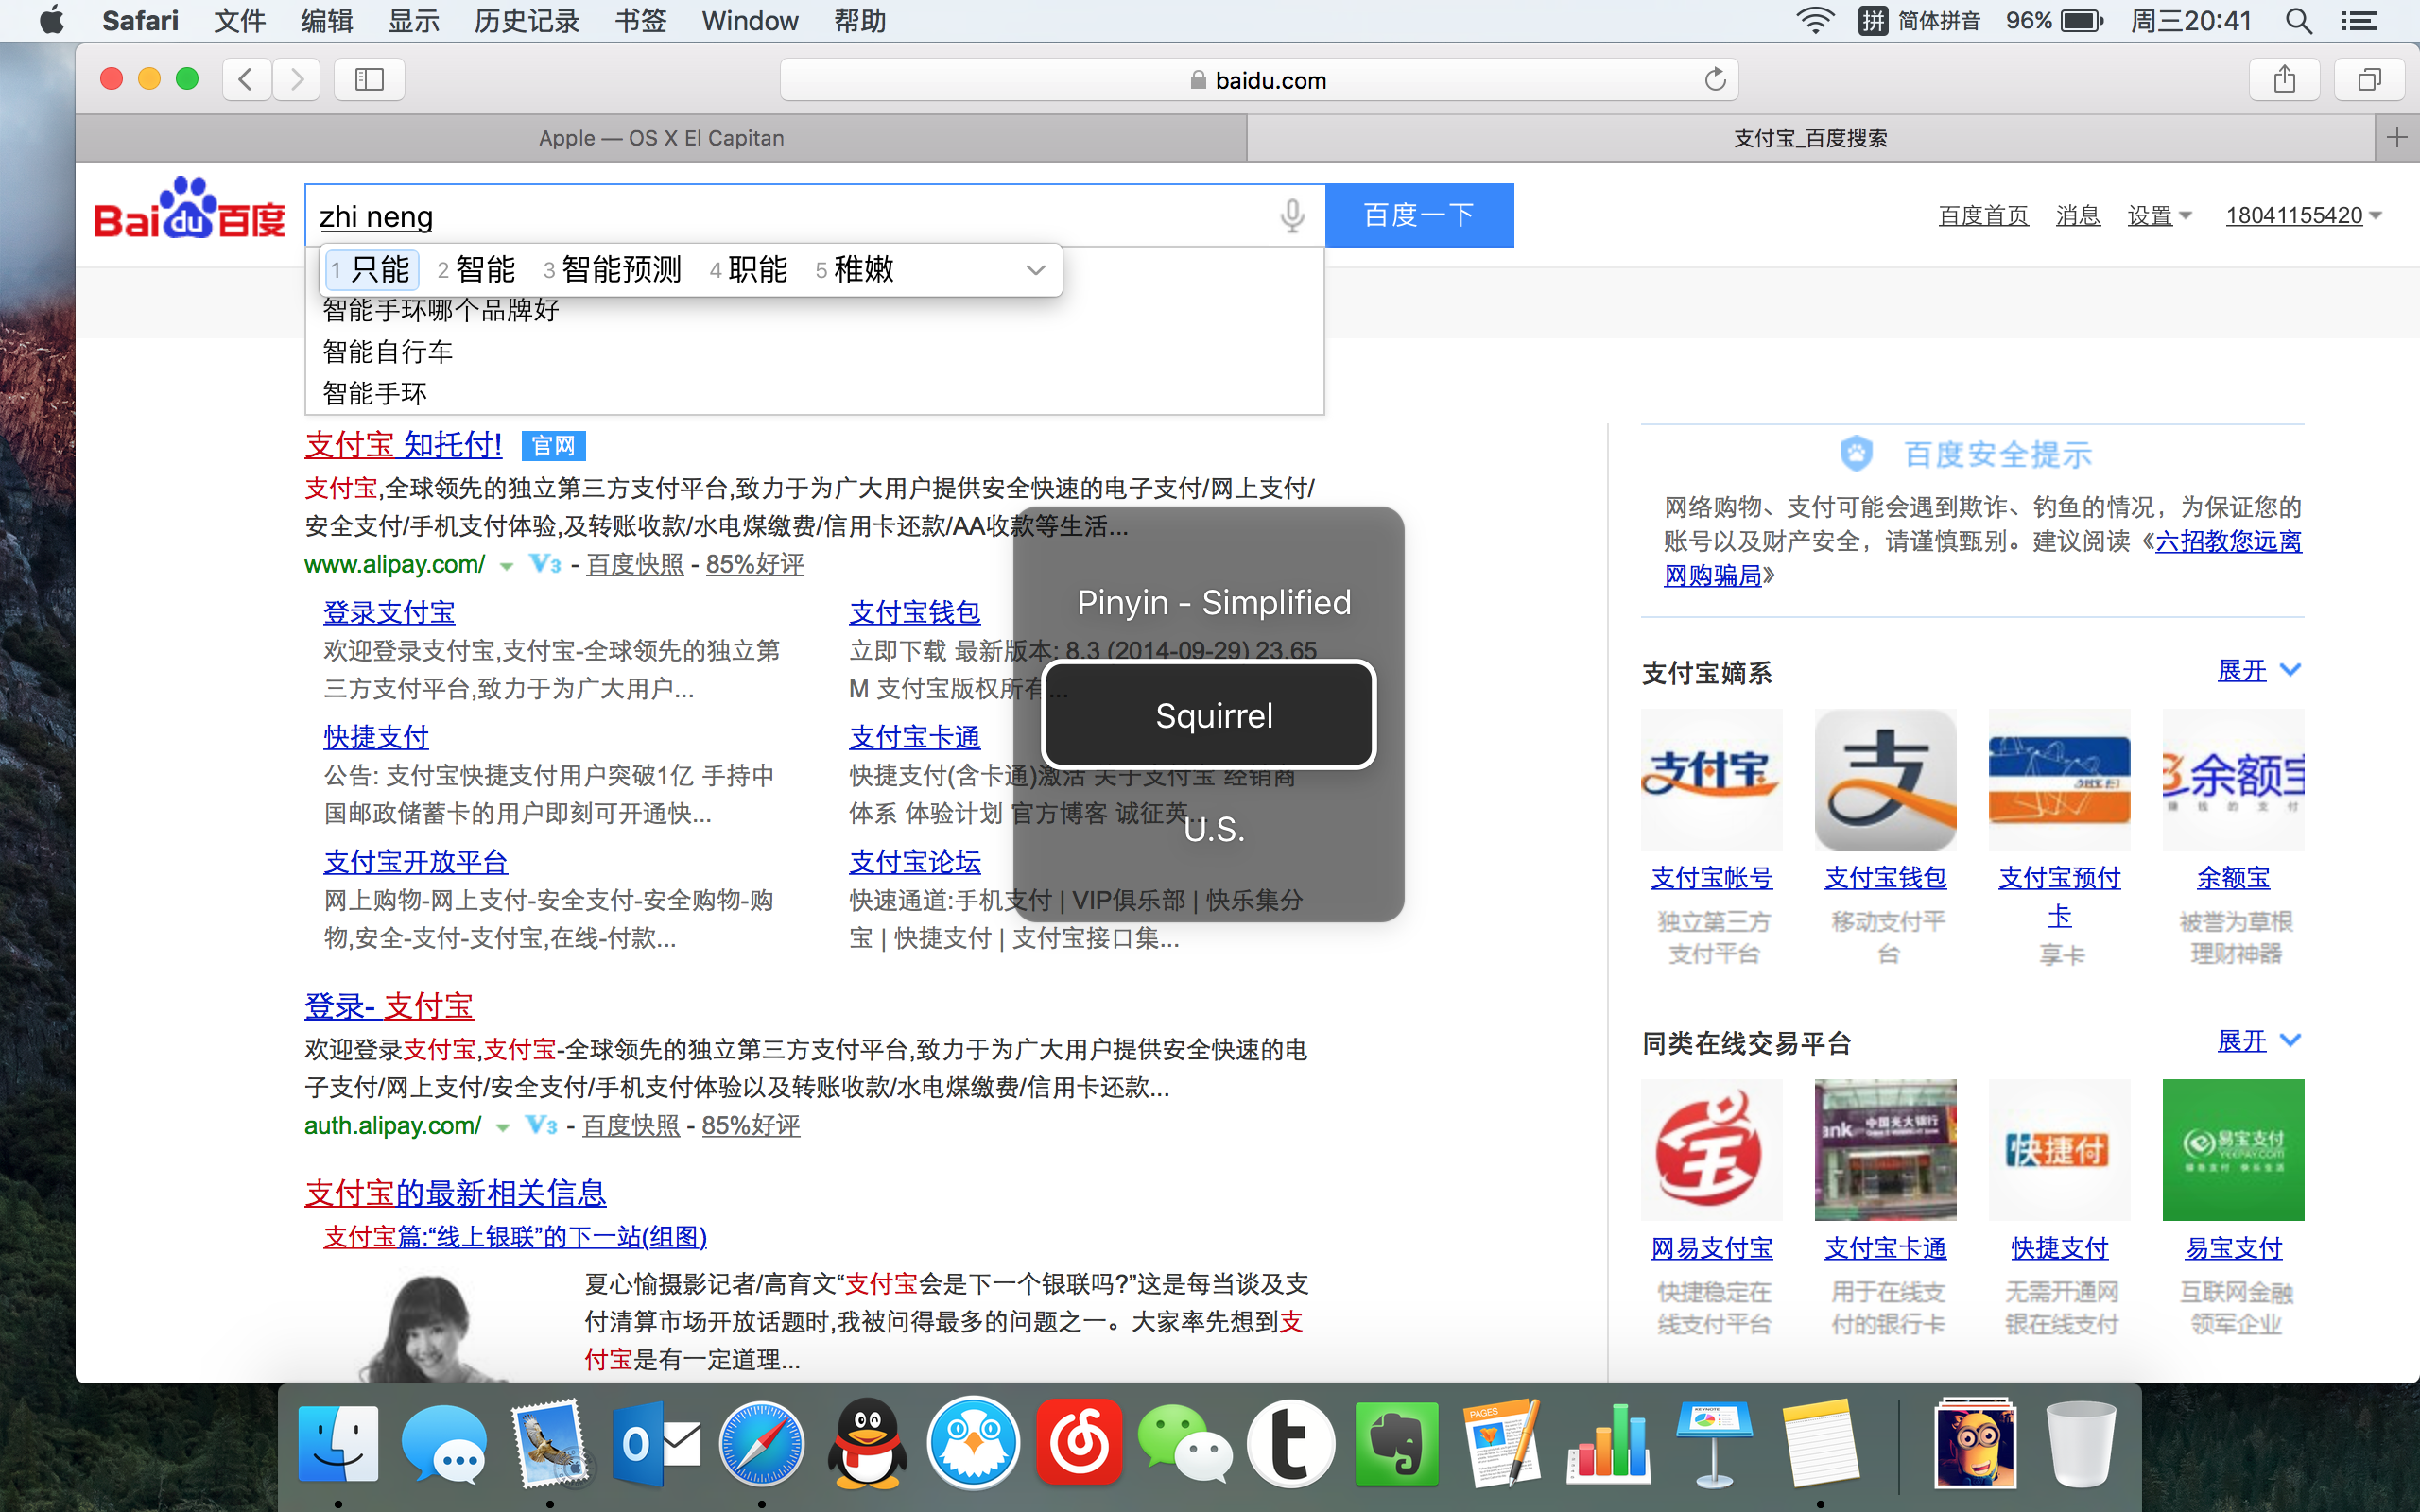This screenshot has width=2420, height=1512.
Task: Open Notes in the Dock
Action: (1820, 1443)
